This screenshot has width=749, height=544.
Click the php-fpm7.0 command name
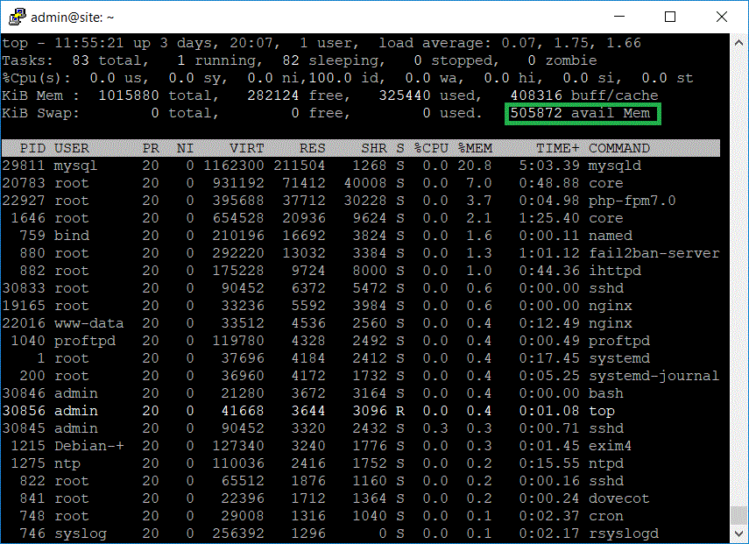pyautogui.click(x=632, y=201)
